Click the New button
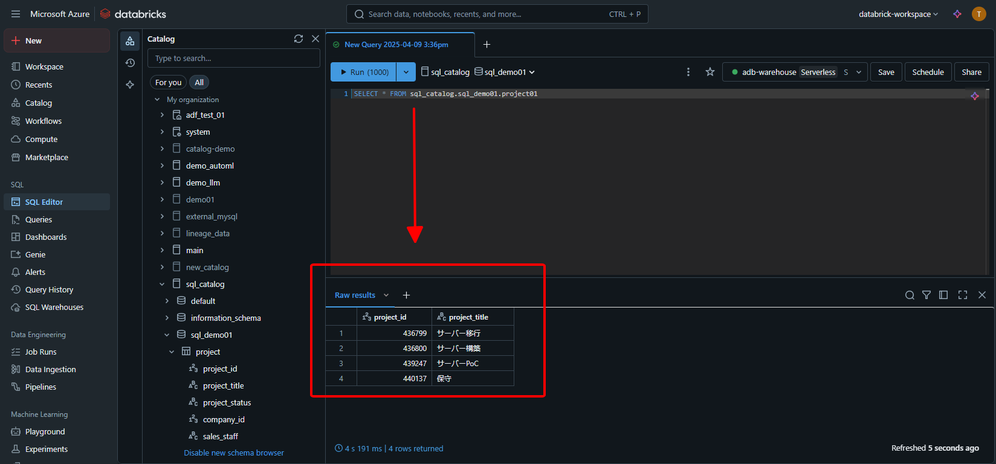Image resolution: width=996 pixels, height=464 pixels. pyautogui.click(x=57, y=40)
